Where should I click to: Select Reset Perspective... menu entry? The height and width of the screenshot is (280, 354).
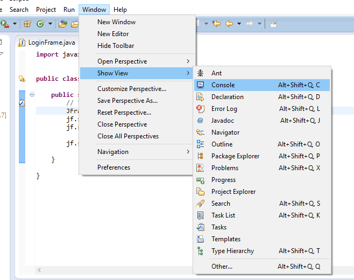coord(137,113)
